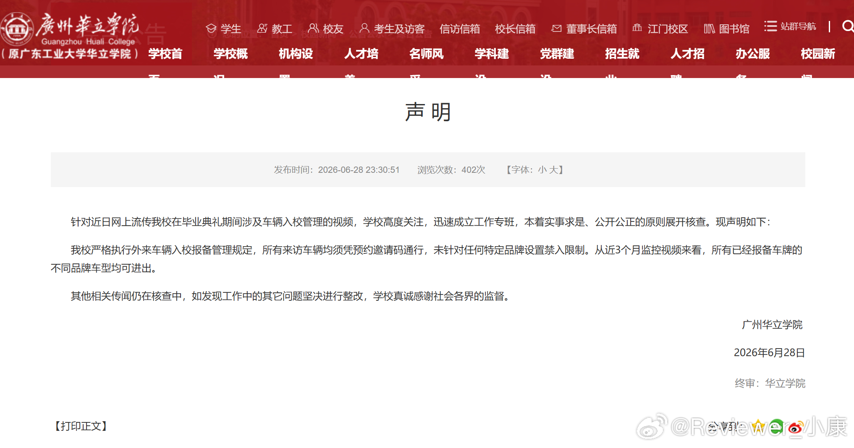Screen dimensions: 854x448
Task: Set font size to 小 (small)
Action: click(542, 170)
